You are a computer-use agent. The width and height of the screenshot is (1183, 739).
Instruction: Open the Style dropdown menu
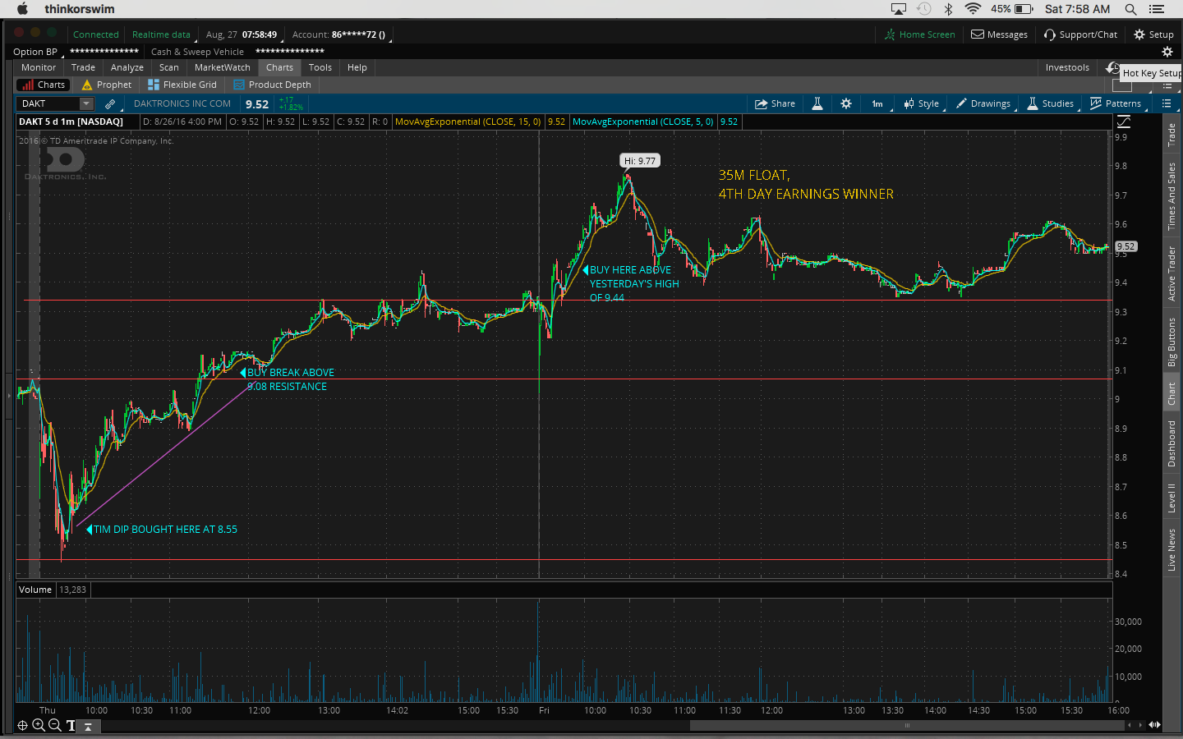click(x=923, y=103)
